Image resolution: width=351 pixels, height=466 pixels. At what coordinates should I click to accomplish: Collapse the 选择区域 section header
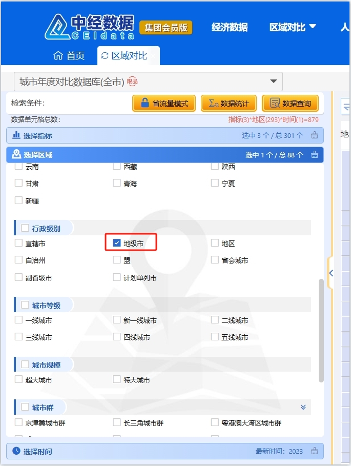[x=165, y=155]
